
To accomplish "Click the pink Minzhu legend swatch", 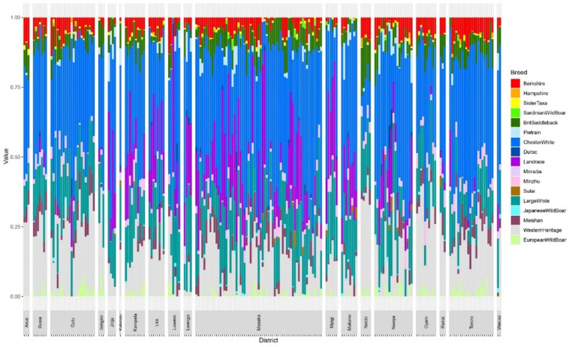I will (515, 181).
